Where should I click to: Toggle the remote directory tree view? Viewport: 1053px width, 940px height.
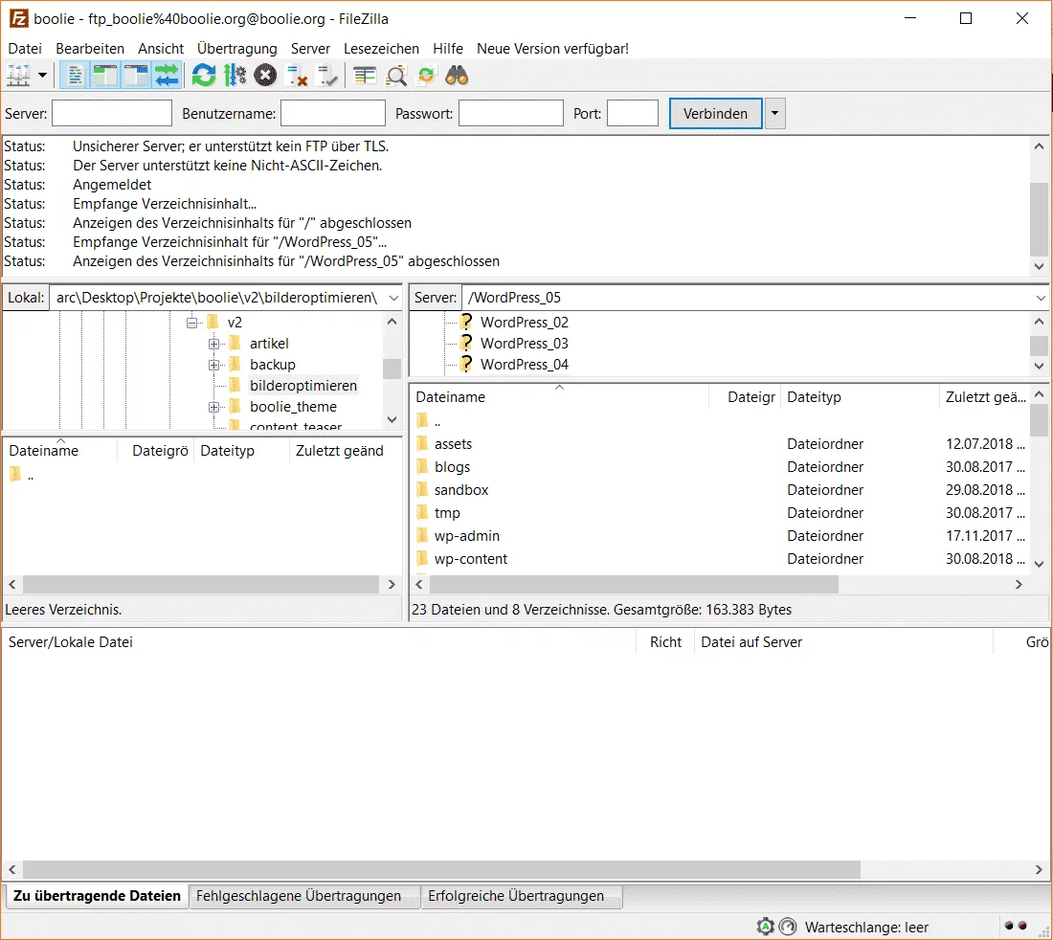tap(136, 76)
